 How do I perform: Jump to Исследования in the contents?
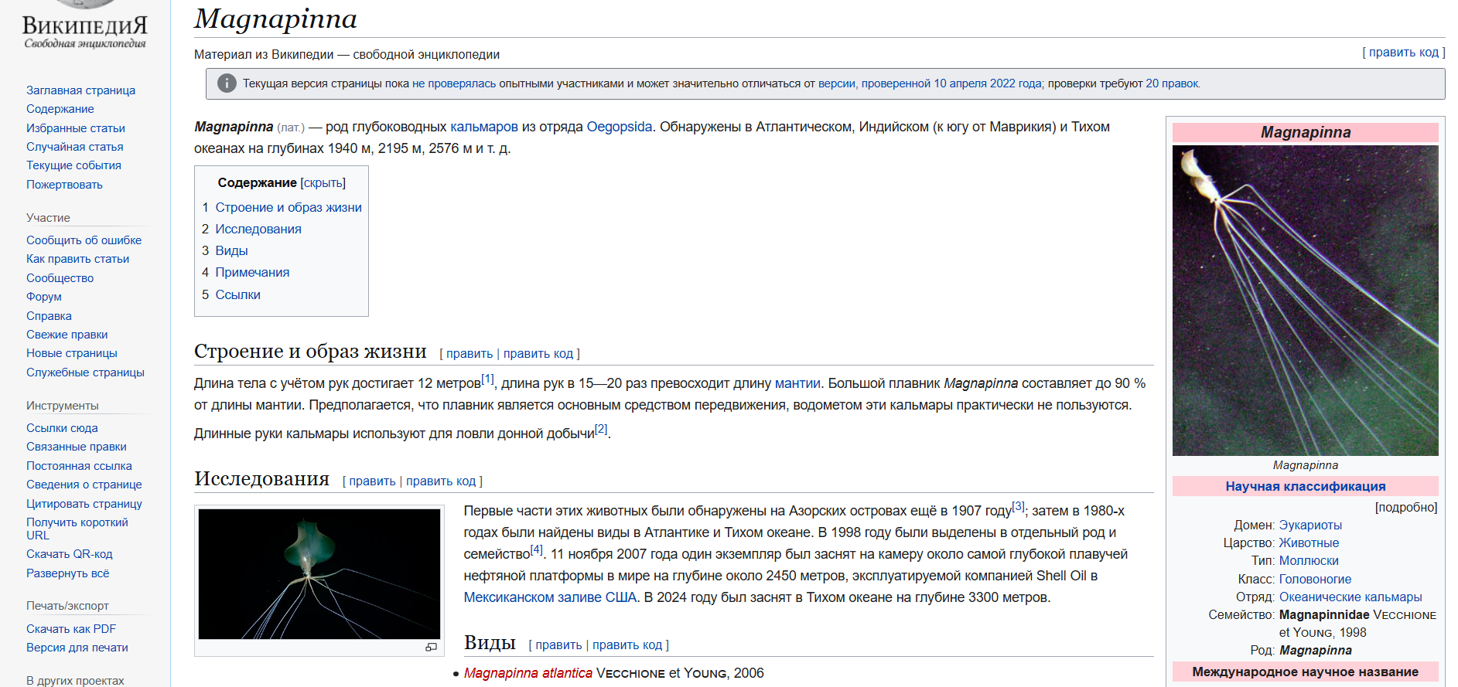pyautogui.click(x=258, y=229)
